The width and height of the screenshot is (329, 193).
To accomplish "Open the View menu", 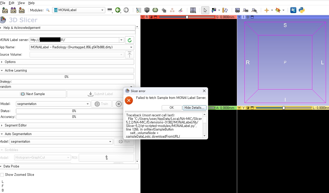I will (21, 3).
